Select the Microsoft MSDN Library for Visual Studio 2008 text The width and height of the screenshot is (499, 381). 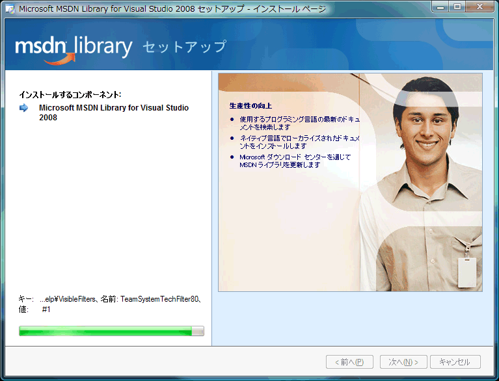tap(114, 112)
